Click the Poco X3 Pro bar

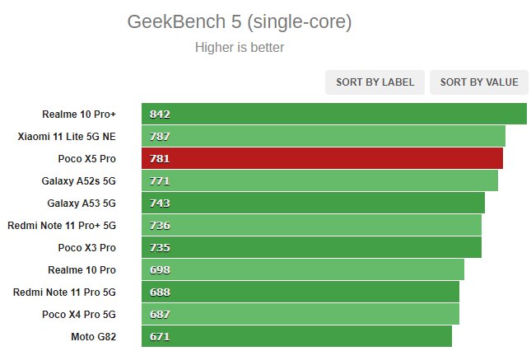coord(311,247)
